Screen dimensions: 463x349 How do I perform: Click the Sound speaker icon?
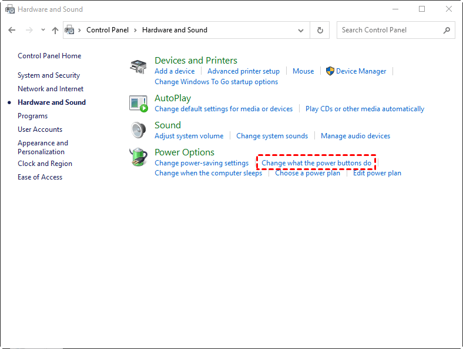(x=138, y=130)
